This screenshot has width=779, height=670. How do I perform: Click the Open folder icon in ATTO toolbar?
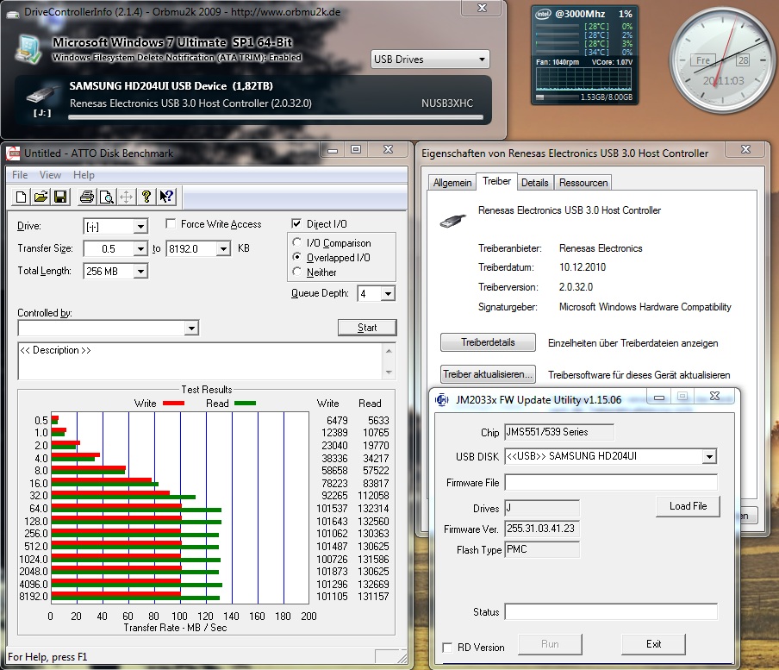41,197
